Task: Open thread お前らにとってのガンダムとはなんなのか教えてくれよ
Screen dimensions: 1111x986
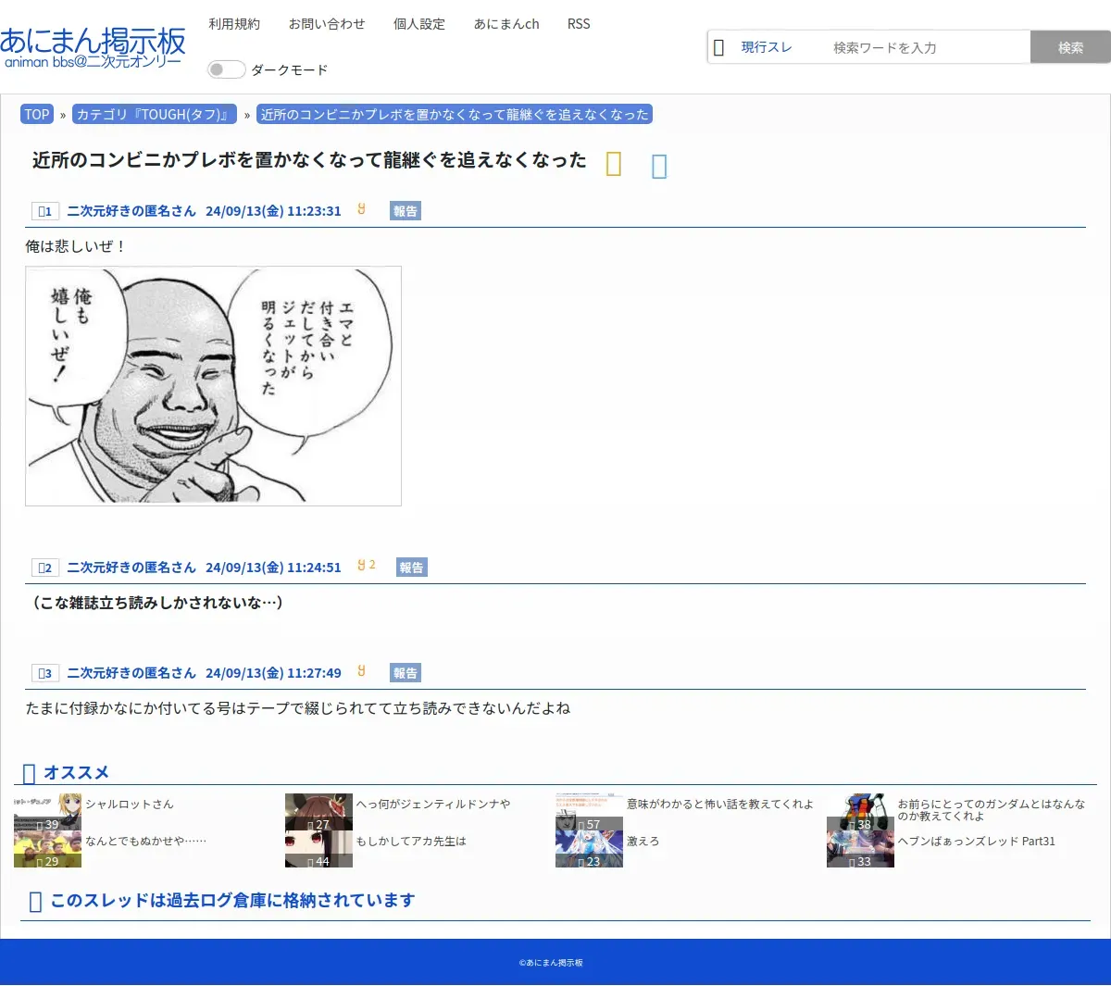Action: [992, 810]
